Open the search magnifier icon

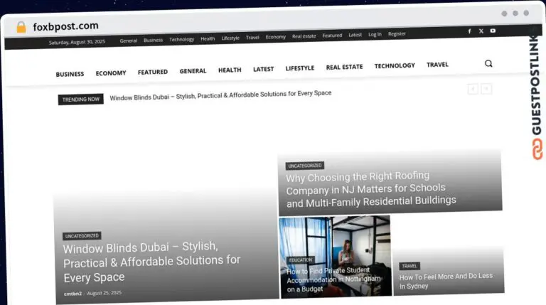488,63
